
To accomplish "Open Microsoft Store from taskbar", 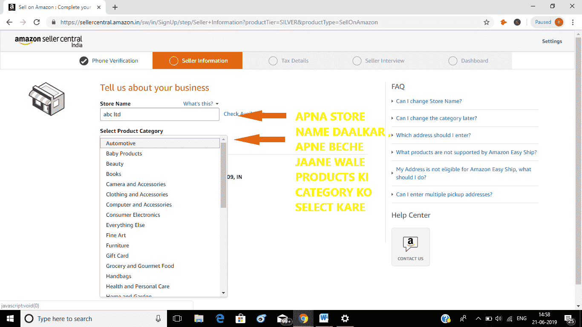I will pos(241,318).
